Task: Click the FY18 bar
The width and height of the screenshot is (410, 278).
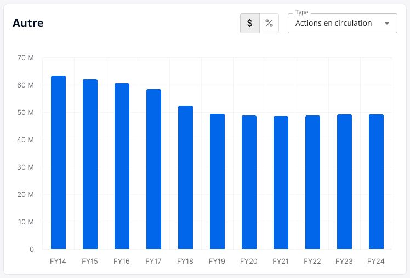Action: [185, 177]
